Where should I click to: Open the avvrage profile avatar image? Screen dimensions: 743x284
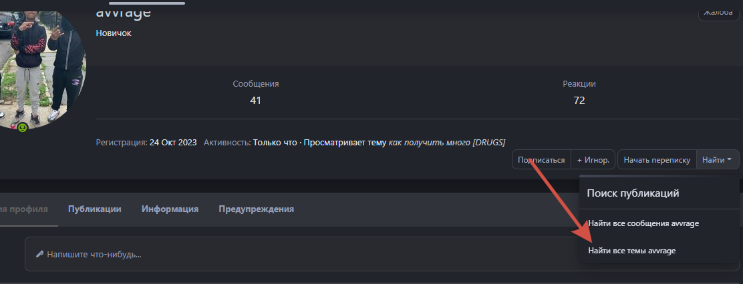[40, 67]
